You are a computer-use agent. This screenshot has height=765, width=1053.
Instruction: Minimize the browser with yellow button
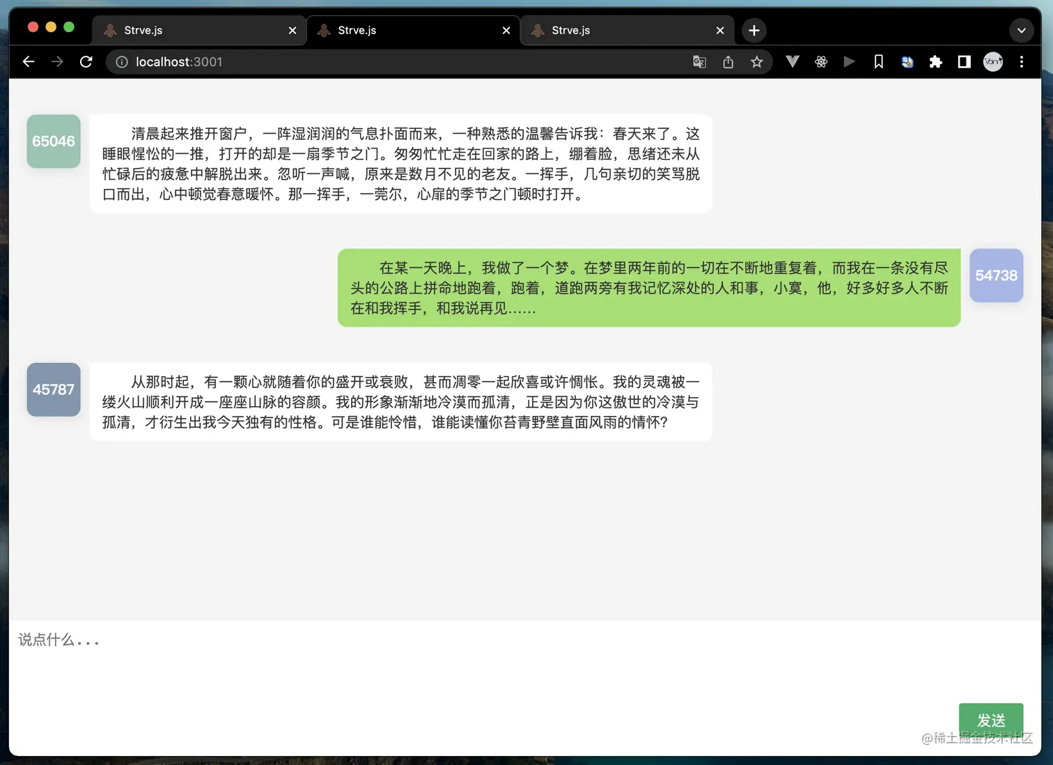point(51,27)
